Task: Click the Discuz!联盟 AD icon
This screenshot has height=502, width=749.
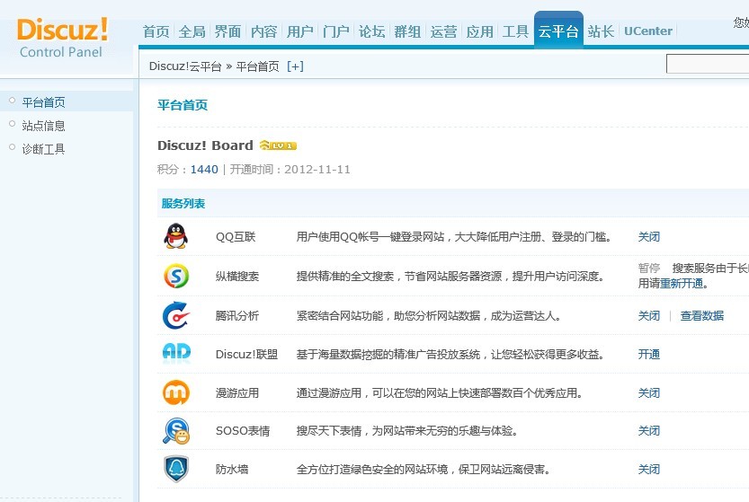Action: coord(176,353)
